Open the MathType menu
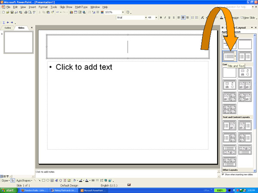Image resolution: width=258 pixels, height=193 pixels. 81,7
